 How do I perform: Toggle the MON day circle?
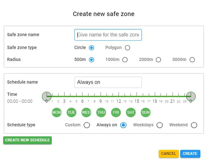click(57, 112)
